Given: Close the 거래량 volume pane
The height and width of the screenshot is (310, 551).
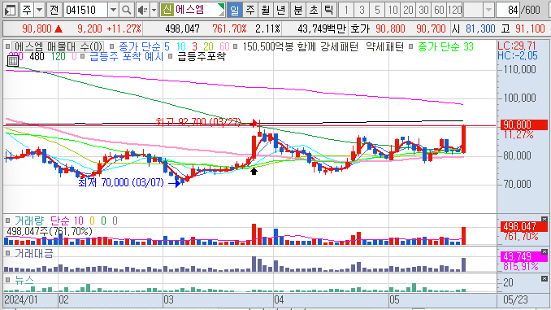Looking at the screenshot, I should point(544,219).
